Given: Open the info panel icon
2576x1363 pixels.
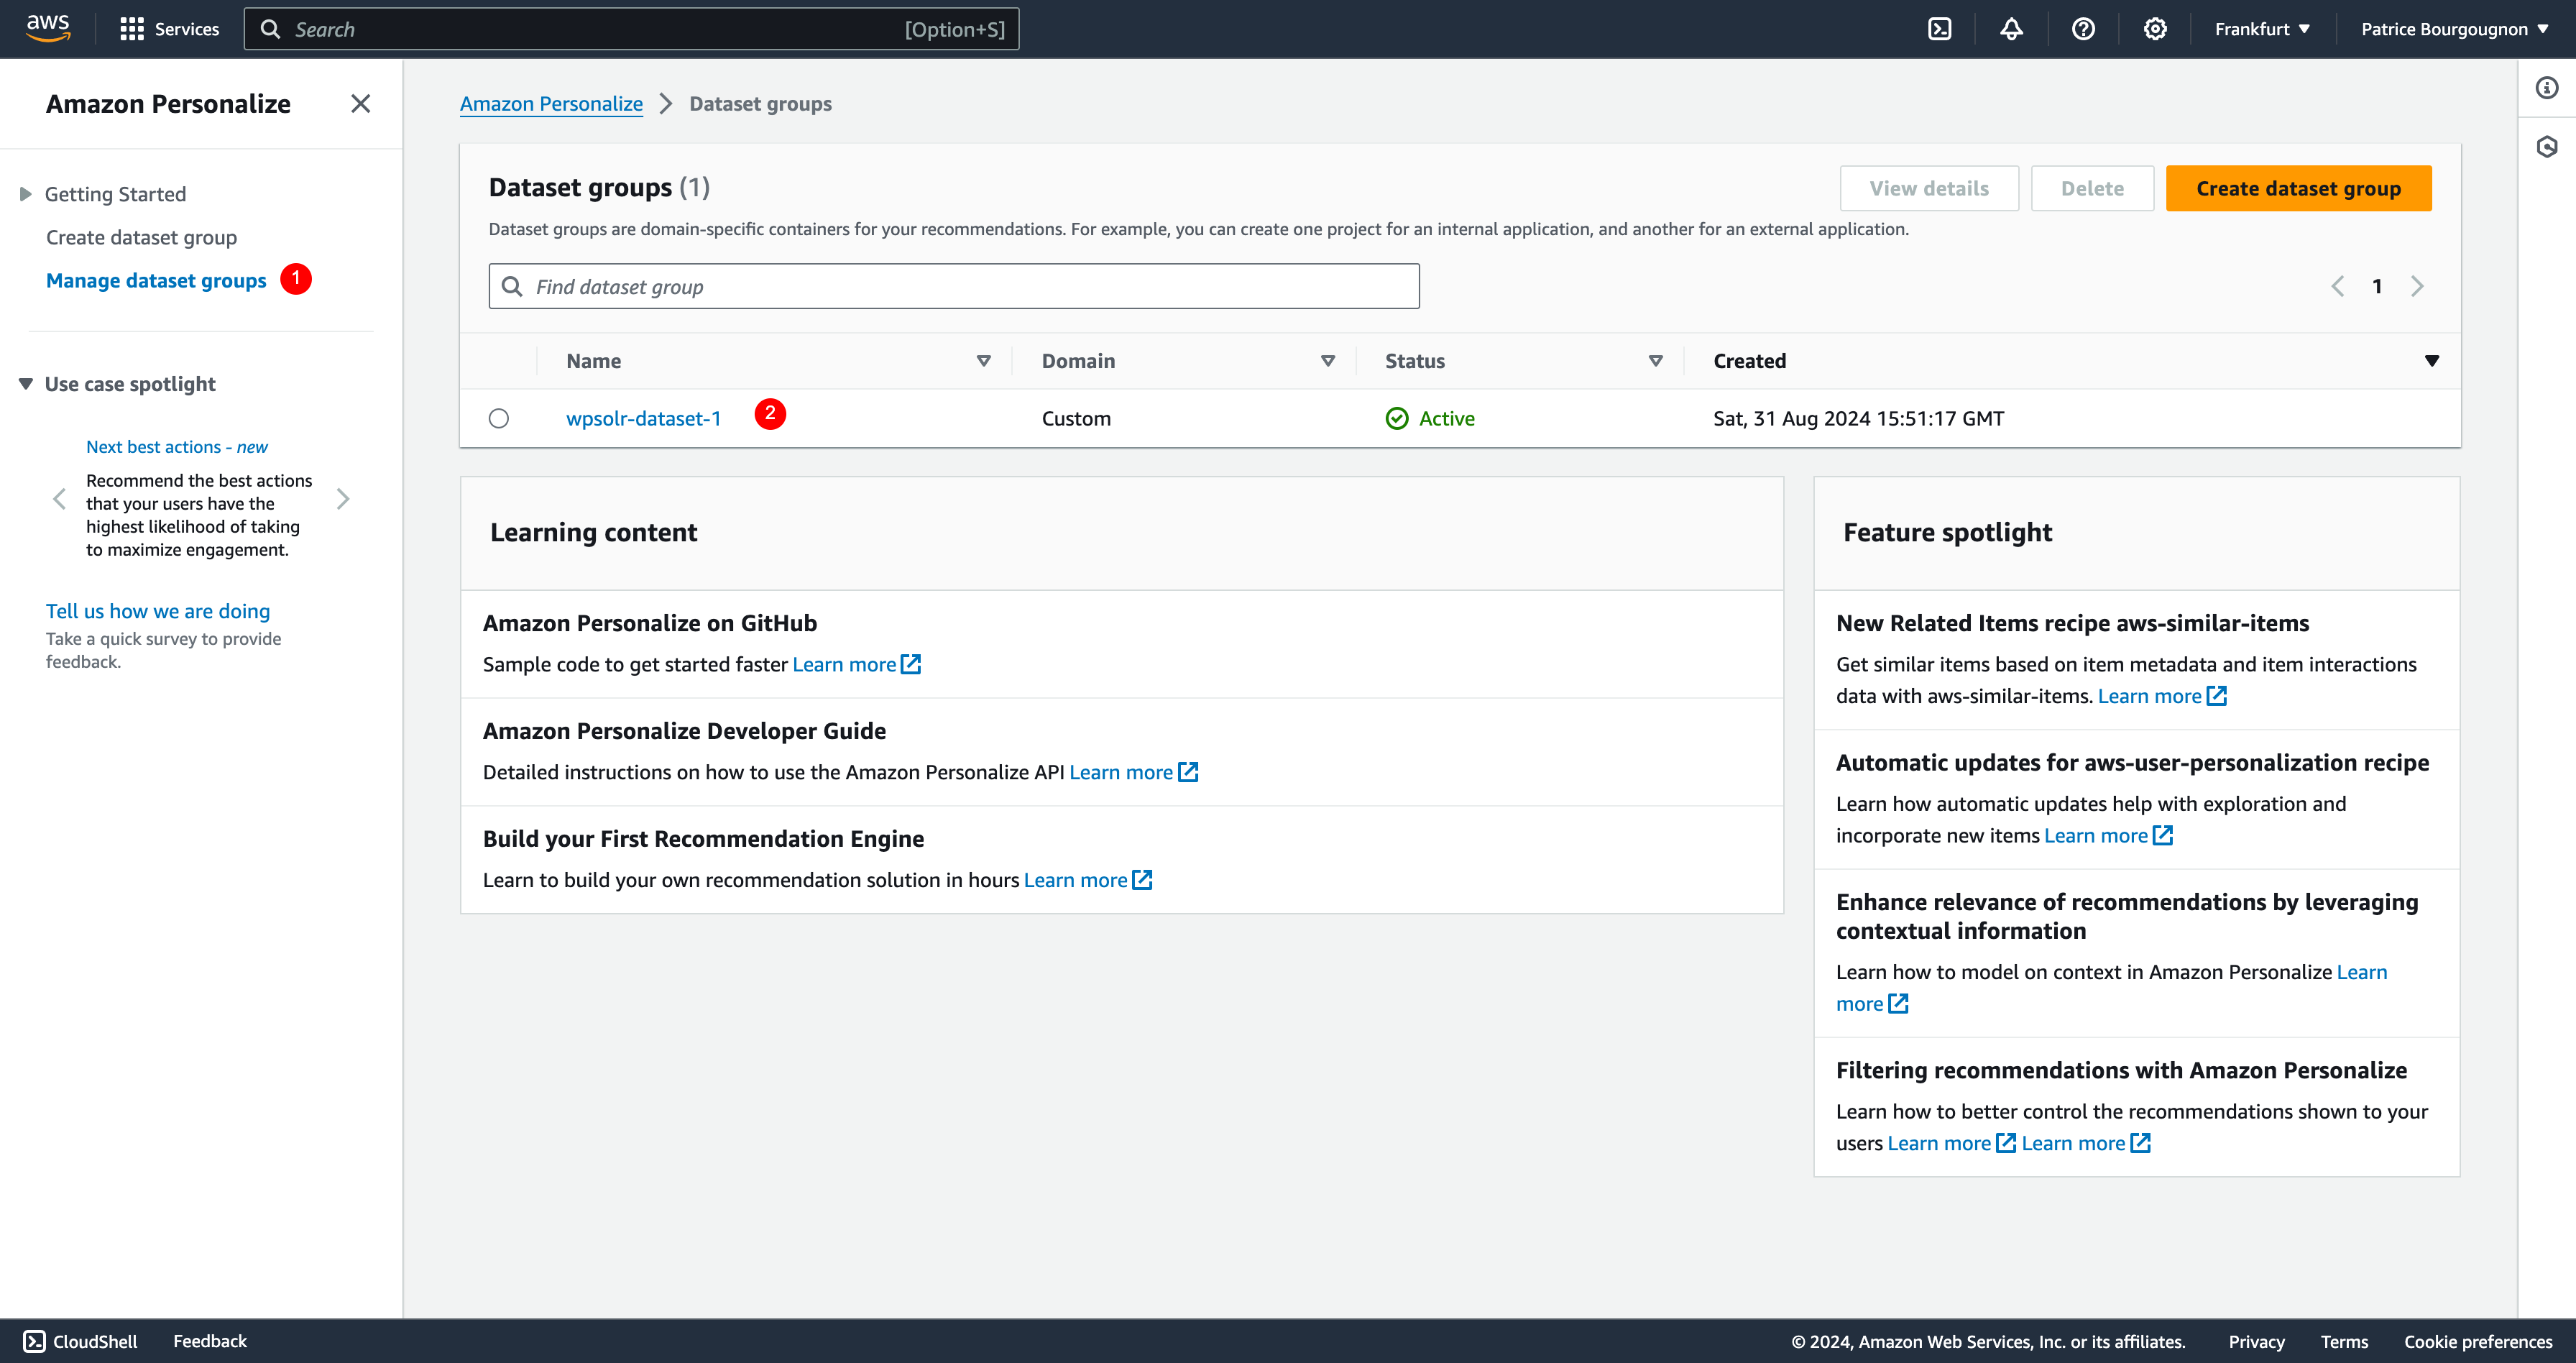Looking at the screenshot, I should tap(2546, 88).
